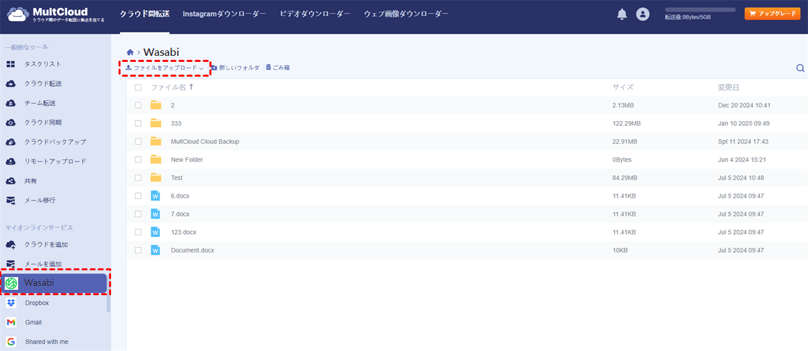Click ファイルをアップロード button
The width and height of the screenshot is (808, 351).
click(x=165, y=68)
